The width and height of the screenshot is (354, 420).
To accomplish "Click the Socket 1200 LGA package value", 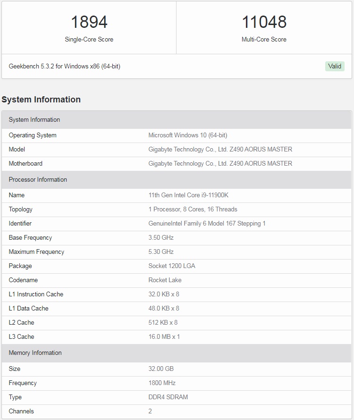I will 172,266.
